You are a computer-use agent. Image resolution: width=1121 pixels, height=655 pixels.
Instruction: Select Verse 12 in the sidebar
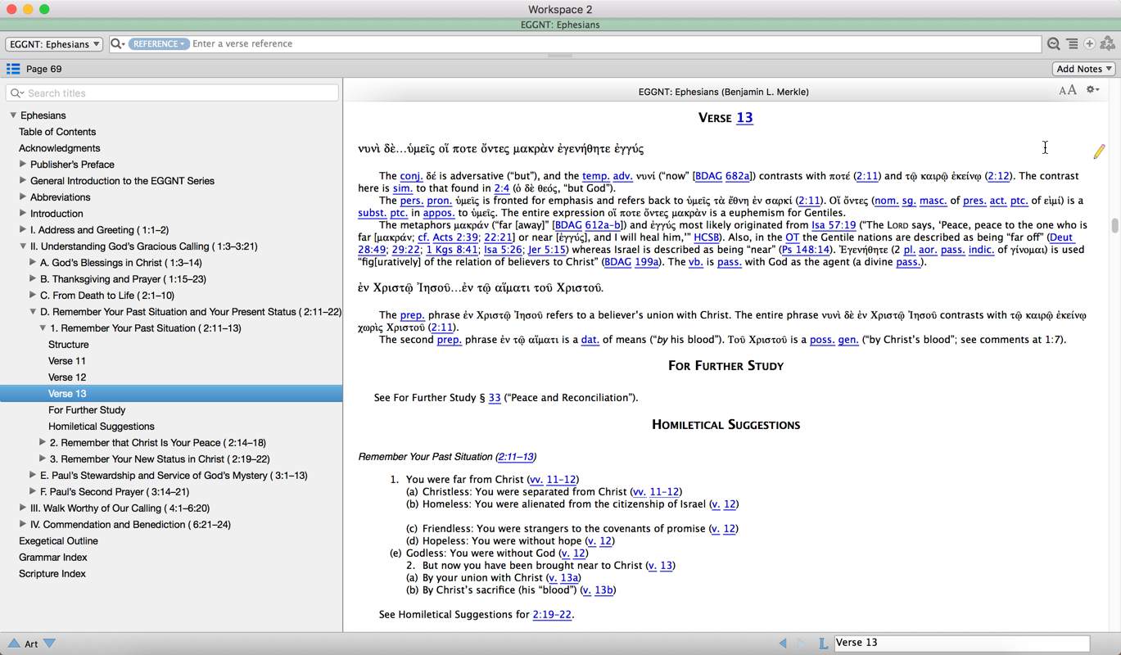click(x=67, y=377)
